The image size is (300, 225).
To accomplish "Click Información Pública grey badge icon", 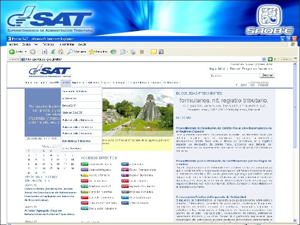I will (x=125, y=192).
